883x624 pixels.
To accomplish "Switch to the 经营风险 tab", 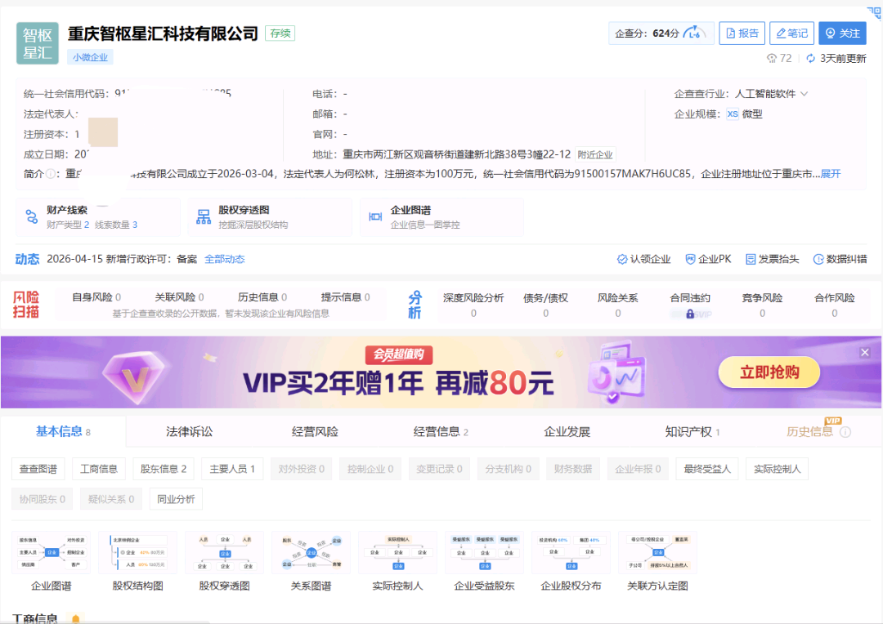I will click(x=315, y=431).
